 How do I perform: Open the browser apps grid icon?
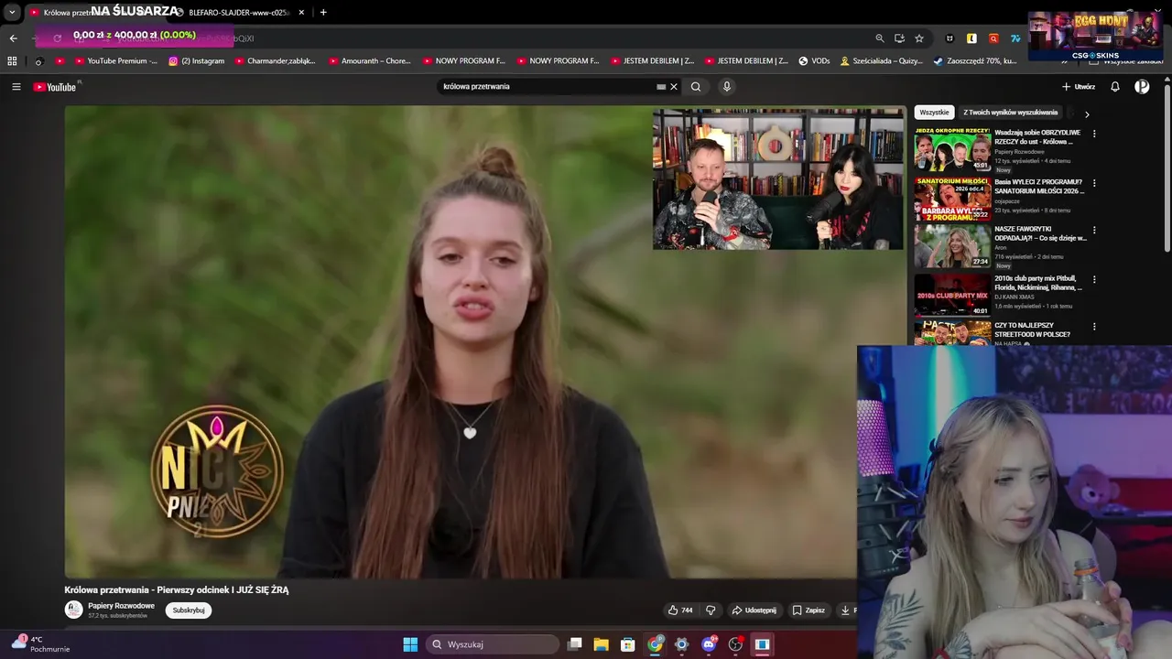click(12, 61)
